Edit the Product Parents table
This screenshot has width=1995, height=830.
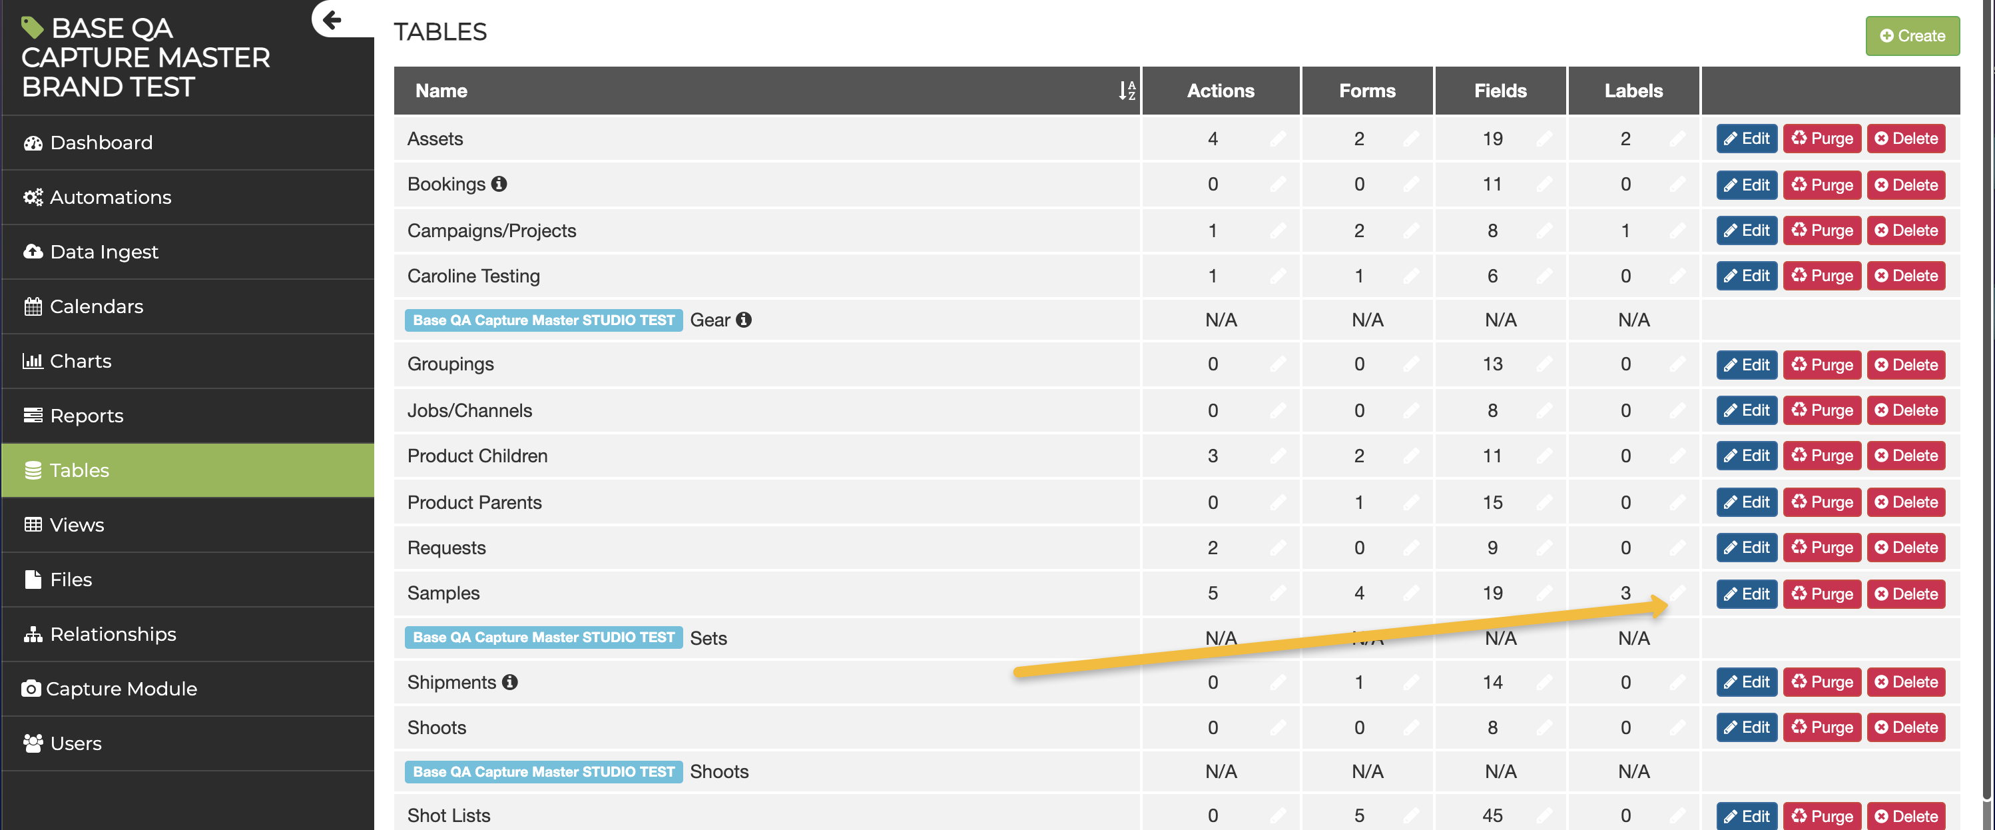pyautogui.click(x=1746, y=502)
